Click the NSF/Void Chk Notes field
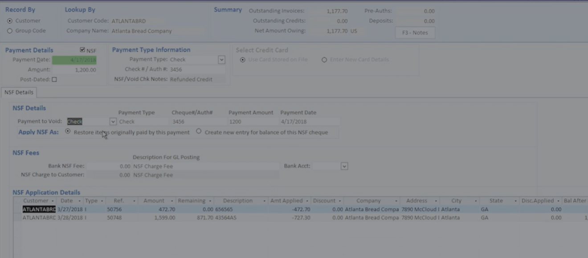This screenshot has height=258, width=588. [x=196, y=80]
